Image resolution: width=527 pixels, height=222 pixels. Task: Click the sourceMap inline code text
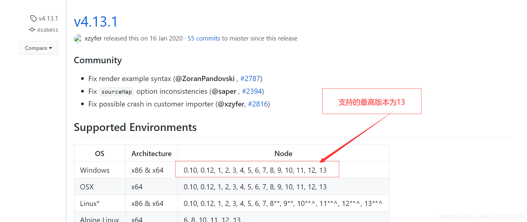pyautogui.click(x=116, y=92)
